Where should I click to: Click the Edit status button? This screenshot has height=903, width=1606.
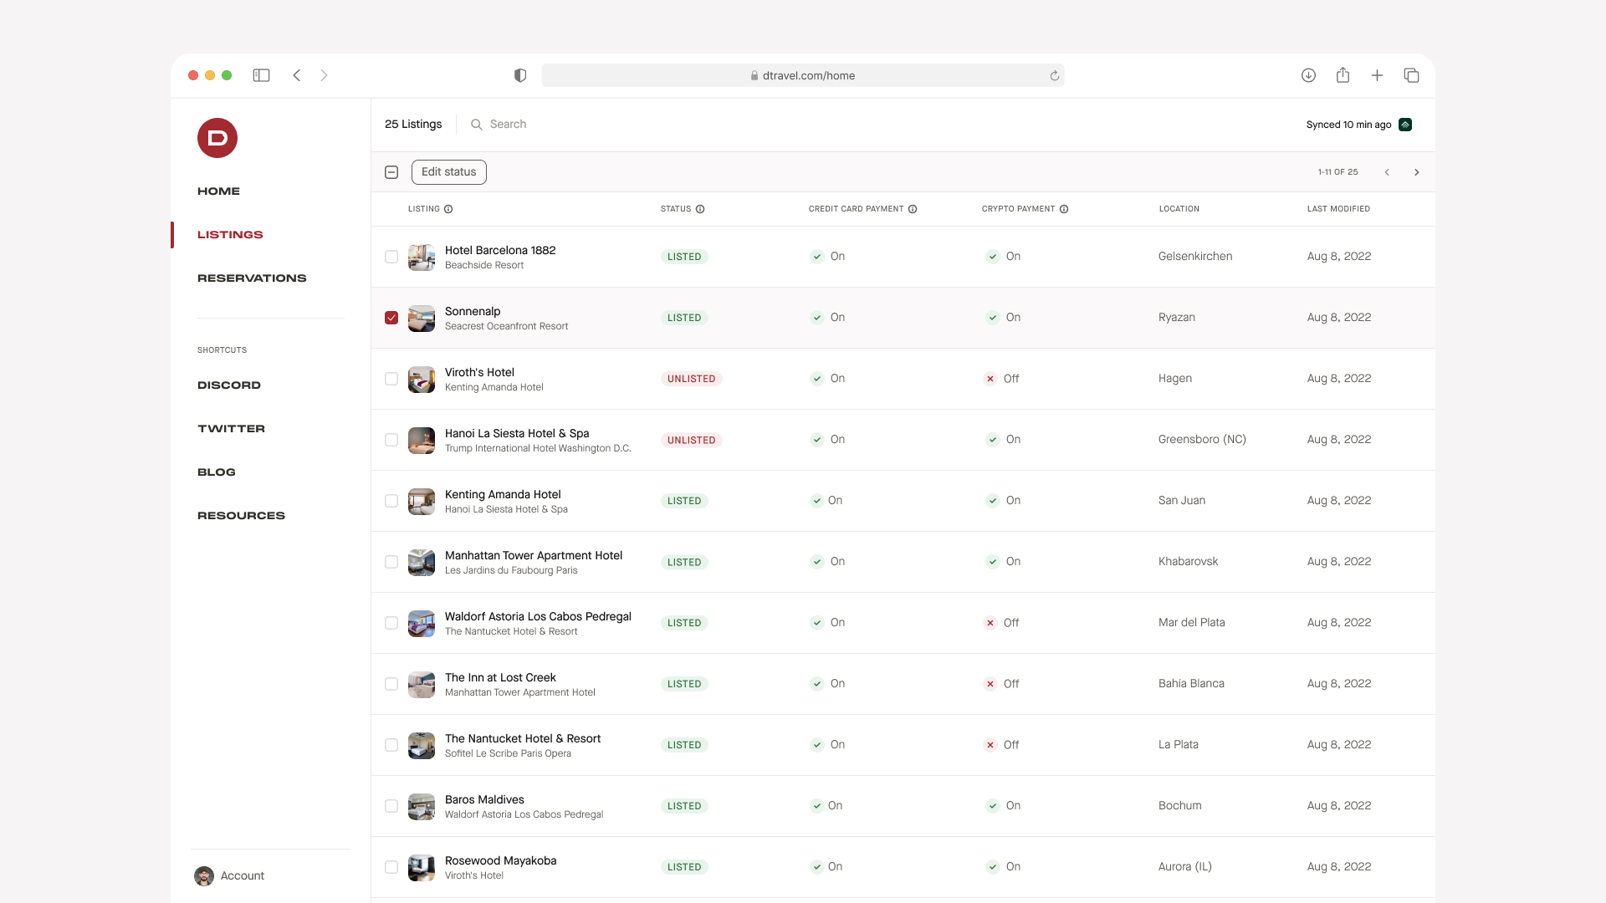point(448,172)
